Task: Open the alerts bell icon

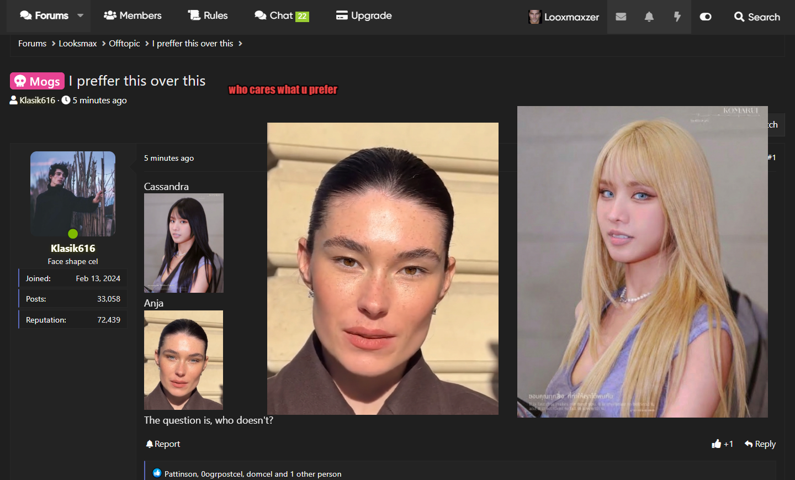Action: (649, 17)
